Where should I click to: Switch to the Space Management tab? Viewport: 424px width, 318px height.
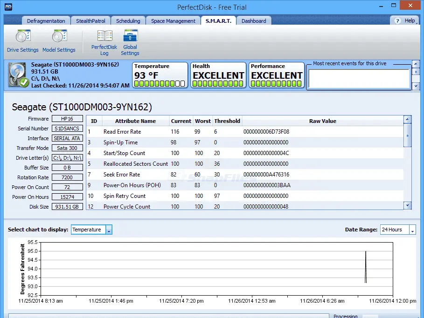pos(173,21)
